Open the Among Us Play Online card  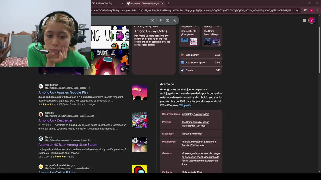pos(154,50)
